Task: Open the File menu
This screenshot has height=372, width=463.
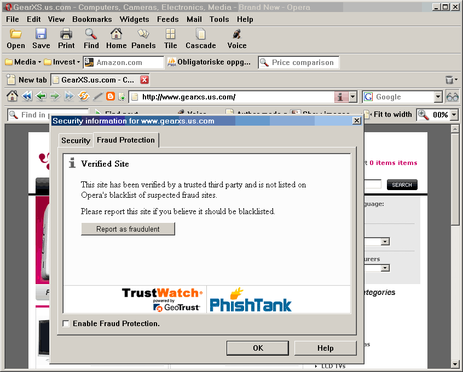Action: tap(13, 20)
